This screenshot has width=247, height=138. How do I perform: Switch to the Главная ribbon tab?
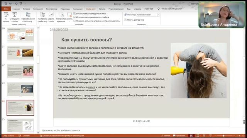coord(16,9)
